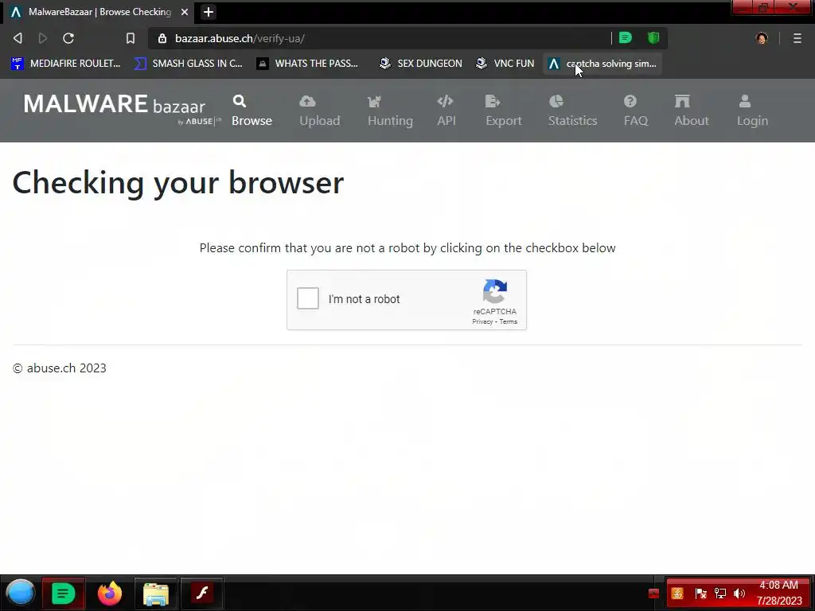
Task: Open the Flash app on the taskbar
Action: tap(202, 593)
